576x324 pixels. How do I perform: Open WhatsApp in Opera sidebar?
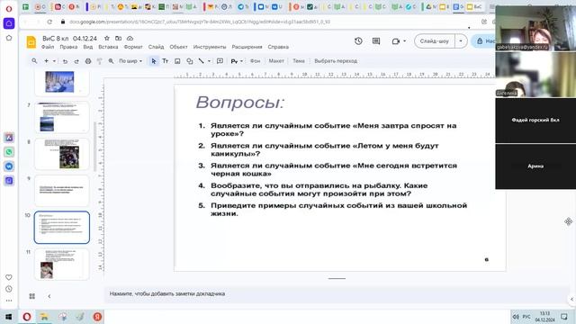coord(9,152)
